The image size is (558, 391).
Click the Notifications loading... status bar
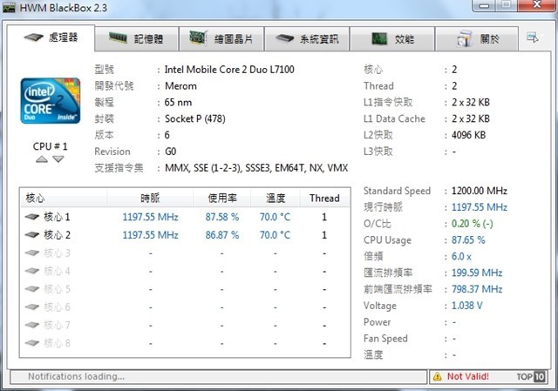[218, 377]
